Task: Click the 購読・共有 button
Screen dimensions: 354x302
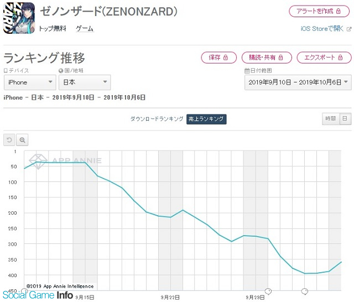Action: tap(267, 58)
